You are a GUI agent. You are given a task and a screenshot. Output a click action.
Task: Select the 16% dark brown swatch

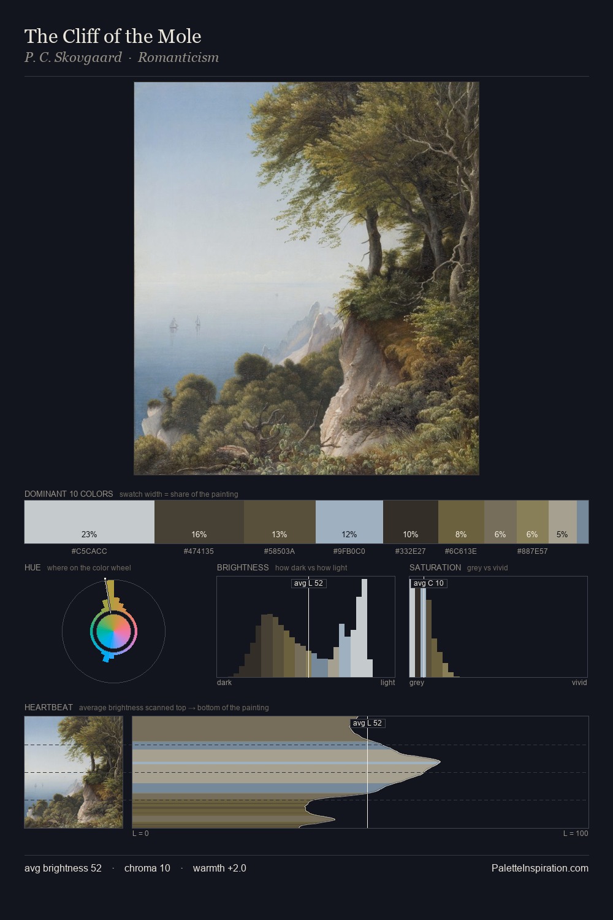tap(199, 522)
